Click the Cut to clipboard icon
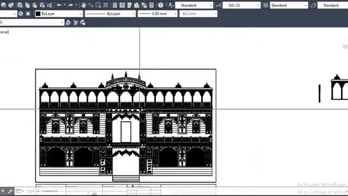348x196 pixels. pyautogui.click(x=20, y=5)
